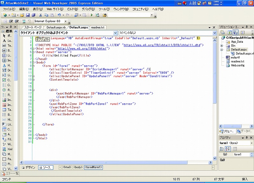Start debugging with the green play icon
254x183 pixels.
coord(92,15)
